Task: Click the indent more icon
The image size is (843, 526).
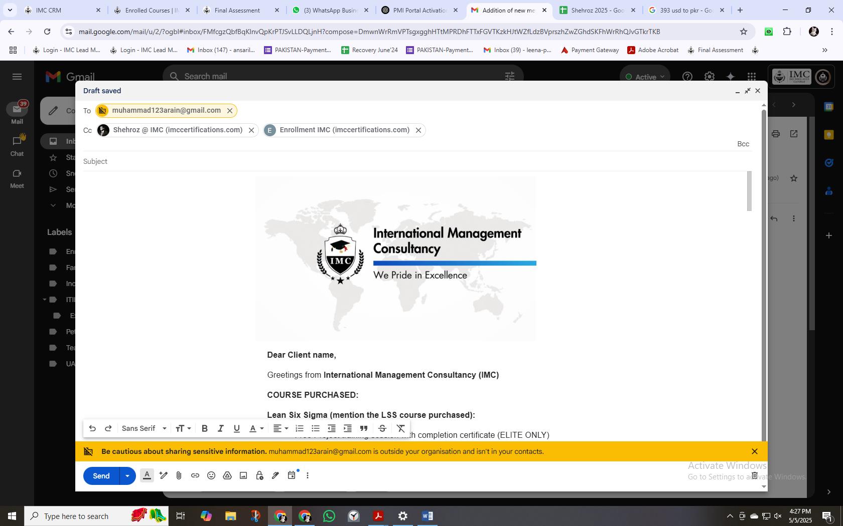Action: (348, 428)
